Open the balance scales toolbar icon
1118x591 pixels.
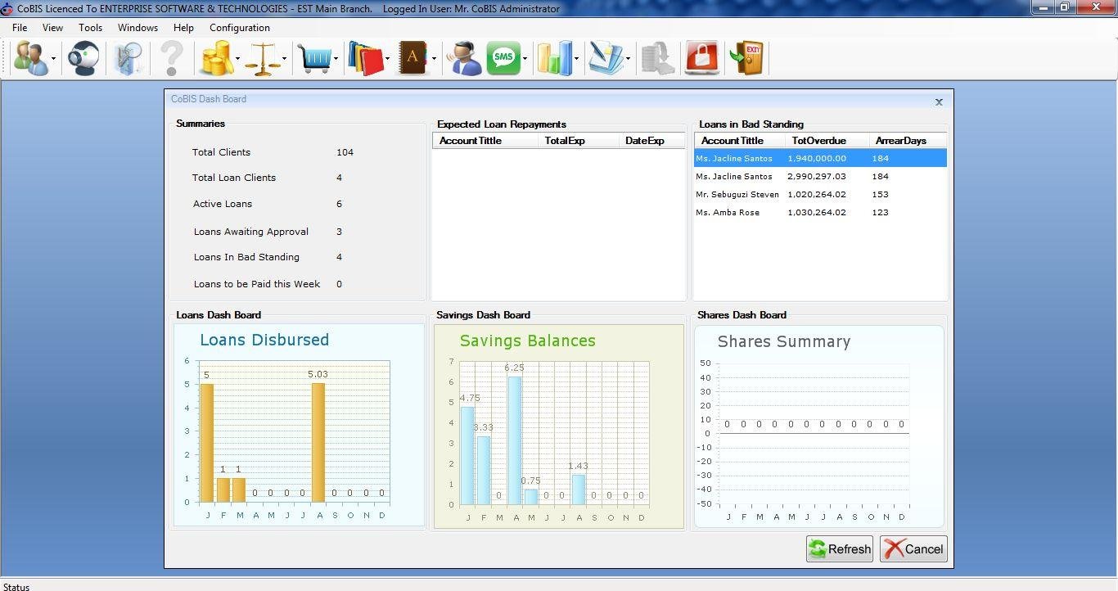tap(263, 58)
